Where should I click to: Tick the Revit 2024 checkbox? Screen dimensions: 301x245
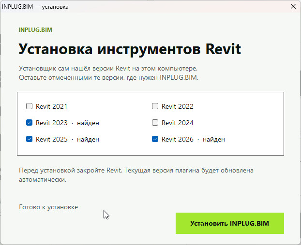tap(155, 123)
